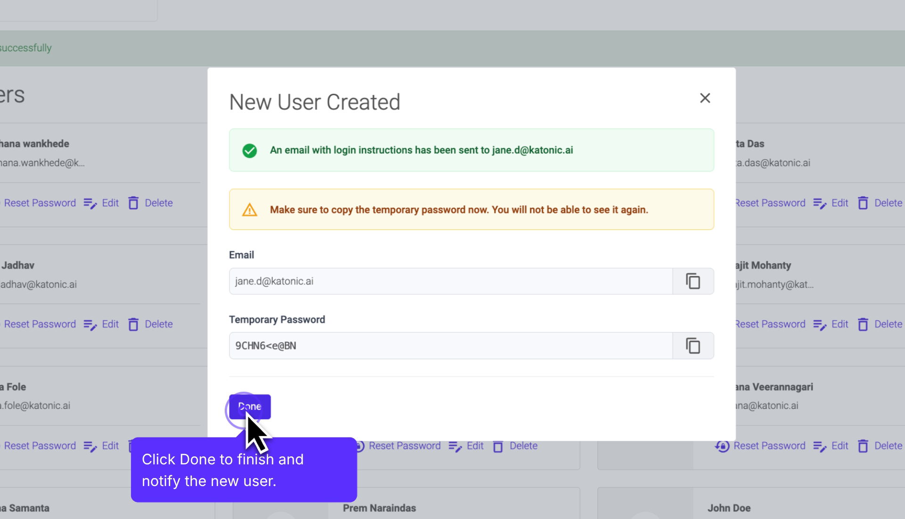This screenshot has height=519, width=905.
Task: Copy the email address to clipboard
Action: click(693, 281)
